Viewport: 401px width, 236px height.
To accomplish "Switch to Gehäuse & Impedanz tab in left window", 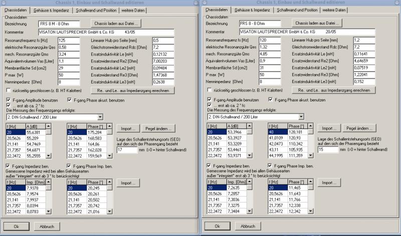I will coord(51,10).
